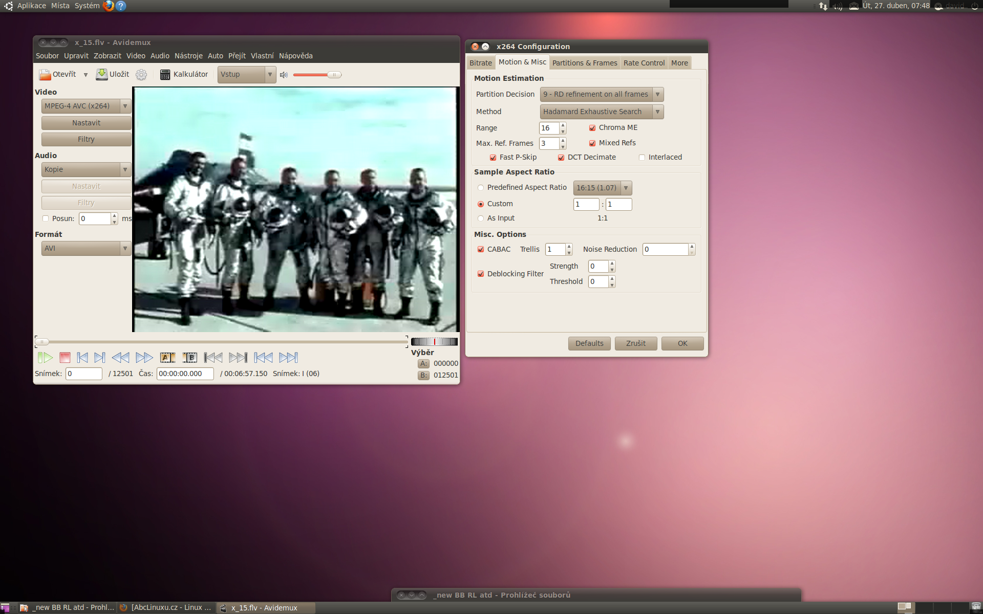Go to next frame
The width and height of the screenshot is (983, 614).
pyautogui.click(x=100, y=358)
